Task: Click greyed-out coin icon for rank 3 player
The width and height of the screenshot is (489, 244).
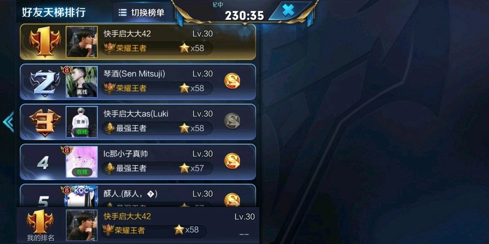Action: pyautogui.click(x=232, y=121)
